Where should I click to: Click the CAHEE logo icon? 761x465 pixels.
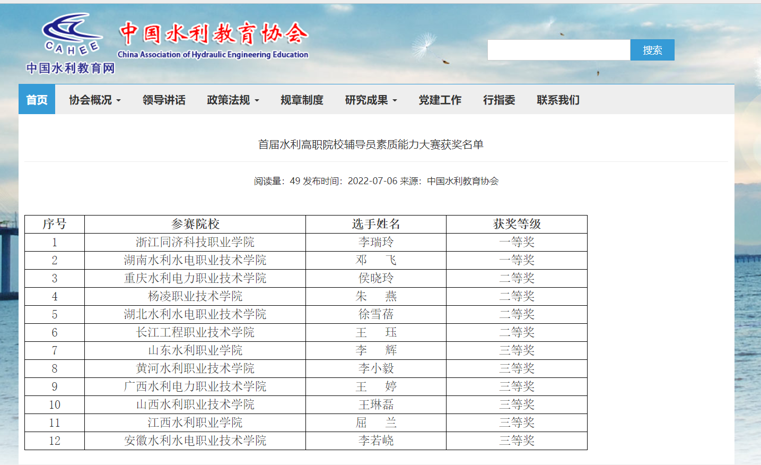(x=71, y=34)
